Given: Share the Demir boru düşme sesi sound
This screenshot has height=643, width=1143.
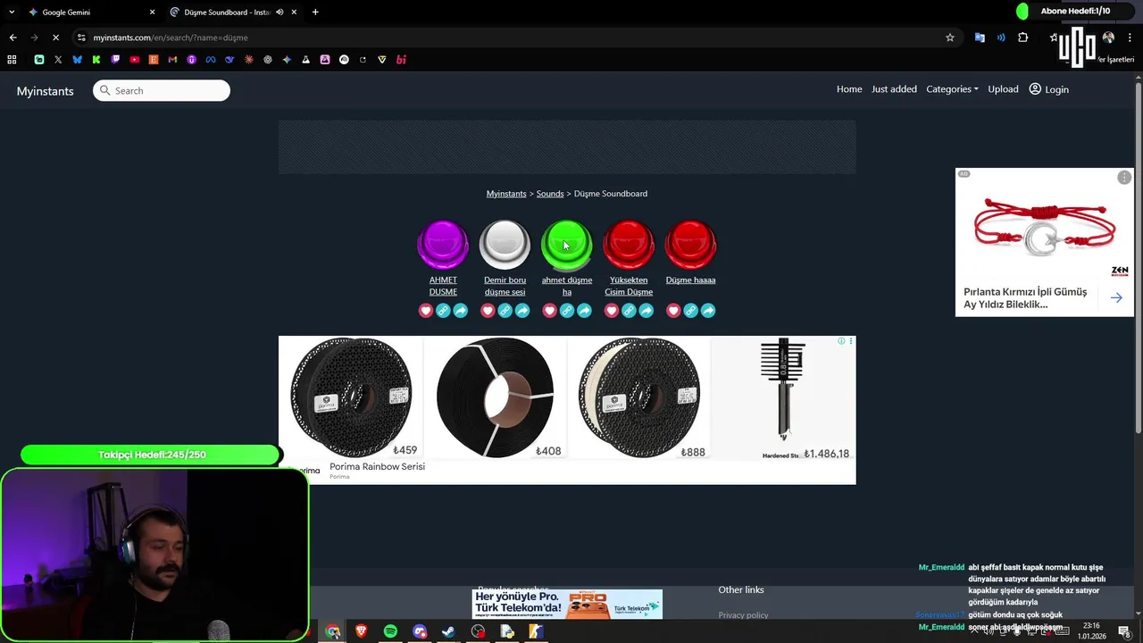Looking at the screenshot, I should [522, 311].
